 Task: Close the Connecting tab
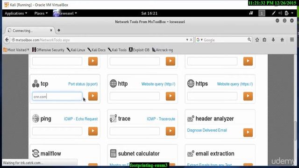51,30
